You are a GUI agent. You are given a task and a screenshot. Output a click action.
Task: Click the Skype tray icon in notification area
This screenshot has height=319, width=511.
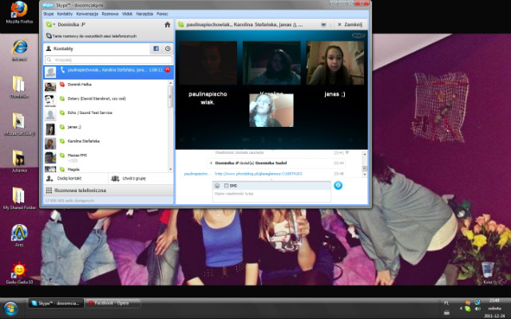[468, 309]
